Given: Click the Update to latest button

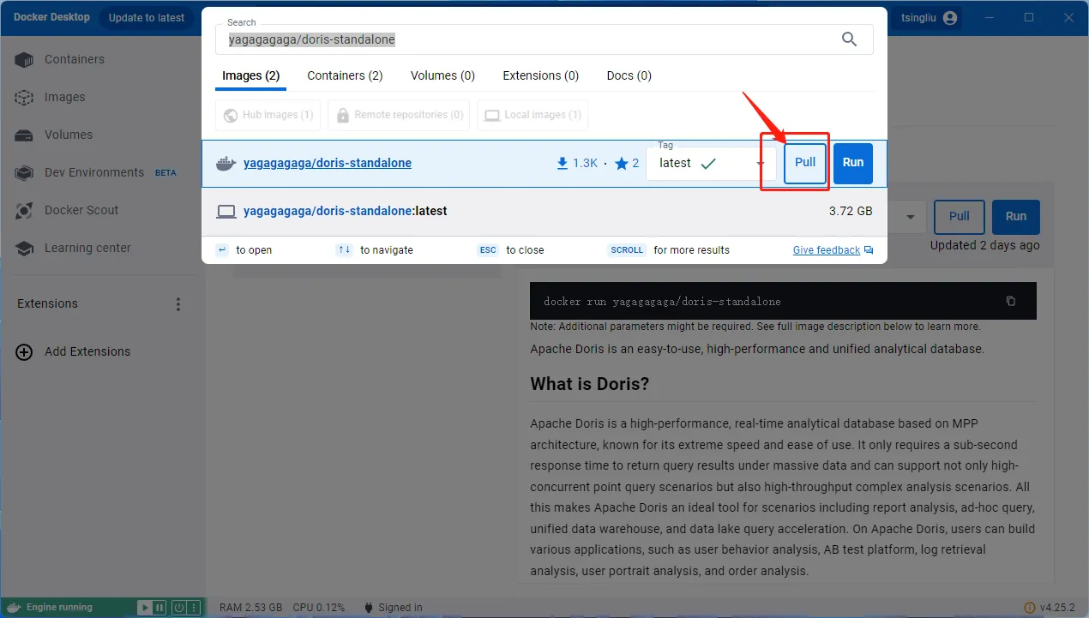Looking at the screenshot, I should tap(147, 18).
